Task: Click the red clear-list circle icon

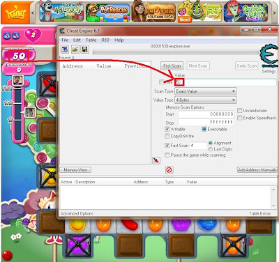Action: point(169,170)
